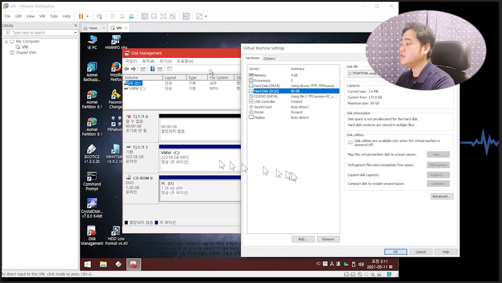Click the File System column header
Image resolution: width=502 pixels, height=283 pixels.
pyautogui.click(x=221, y=78)
